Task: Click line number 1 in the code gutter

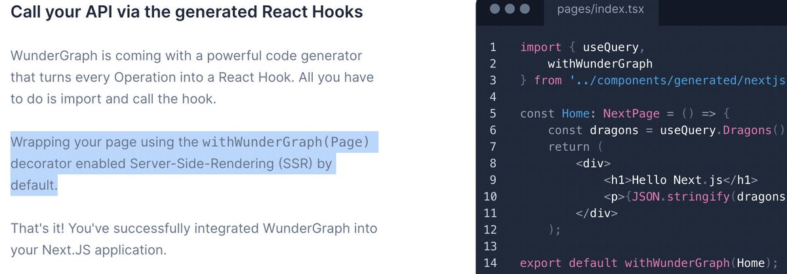Action: [493, 47]
